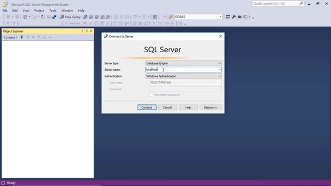Click the Registered Servers window icon
This screenshot has height=186, width=331.
click(228, 17)
